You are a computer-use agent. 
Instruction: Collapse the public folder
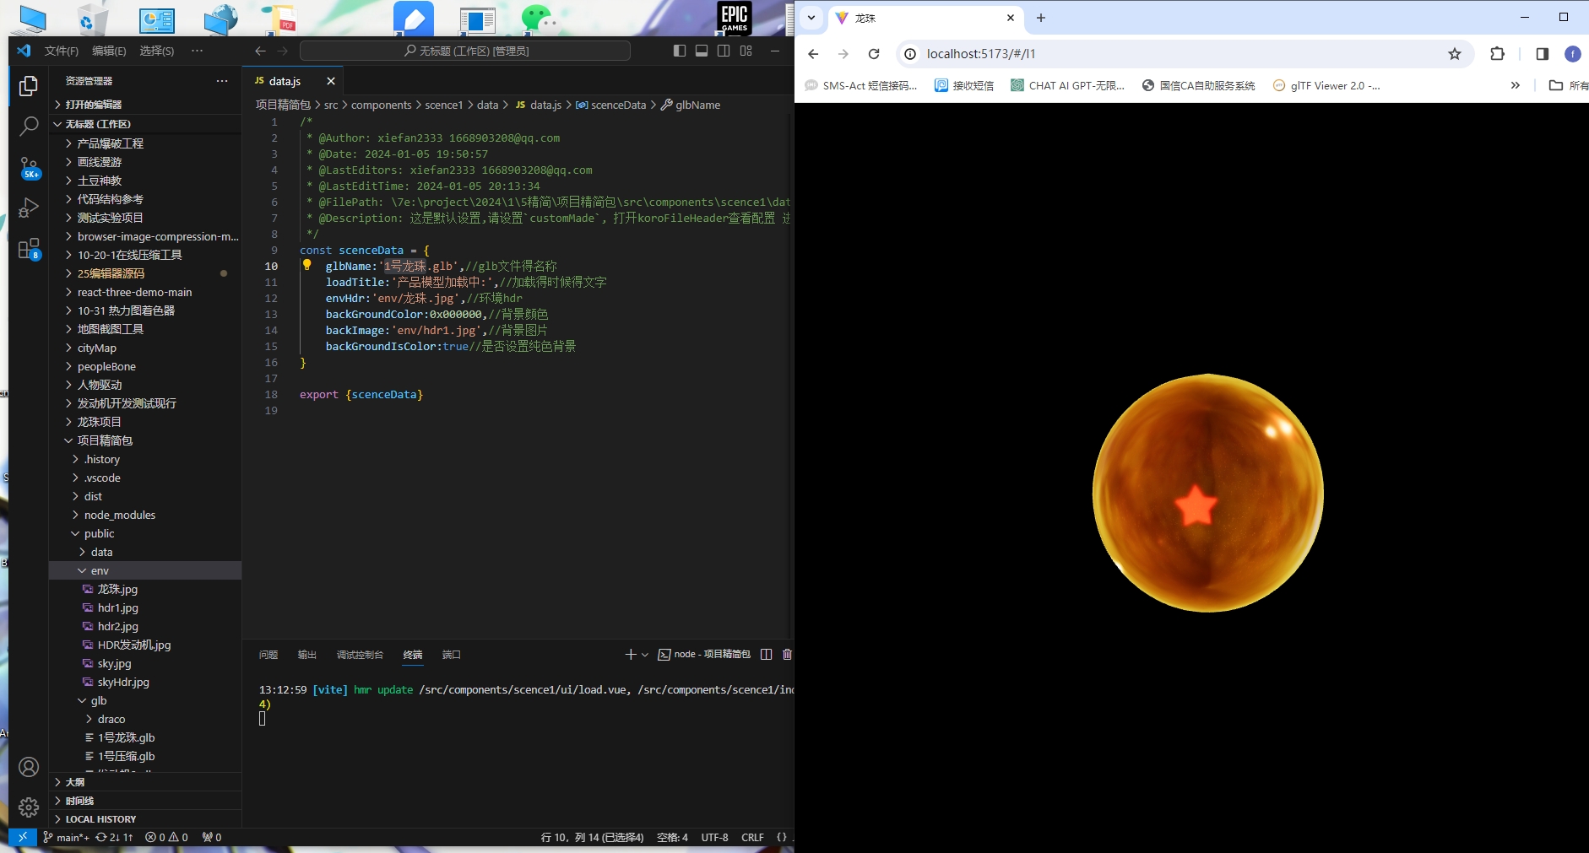[x=145, y=533]
